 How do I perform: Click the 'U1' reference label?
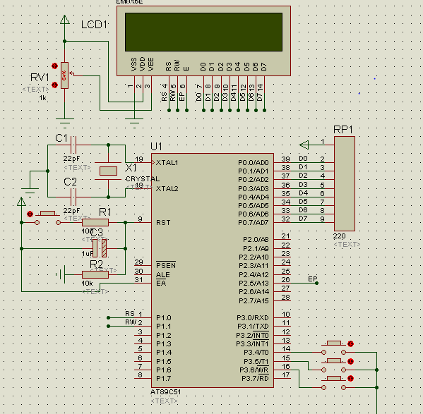157,147
